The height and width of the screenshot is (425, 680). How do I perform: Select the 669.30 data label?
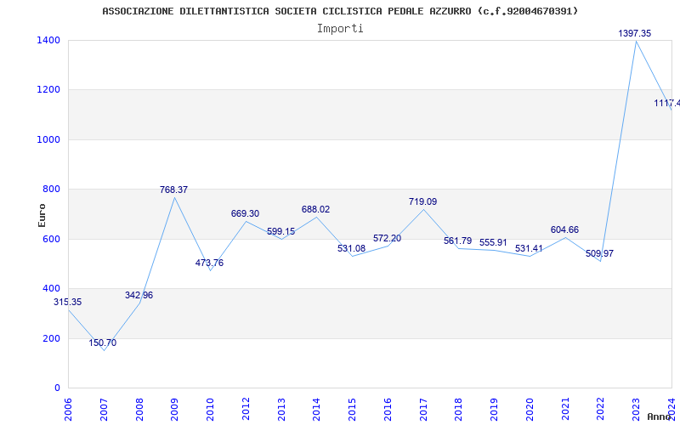[x=245, y=213]
